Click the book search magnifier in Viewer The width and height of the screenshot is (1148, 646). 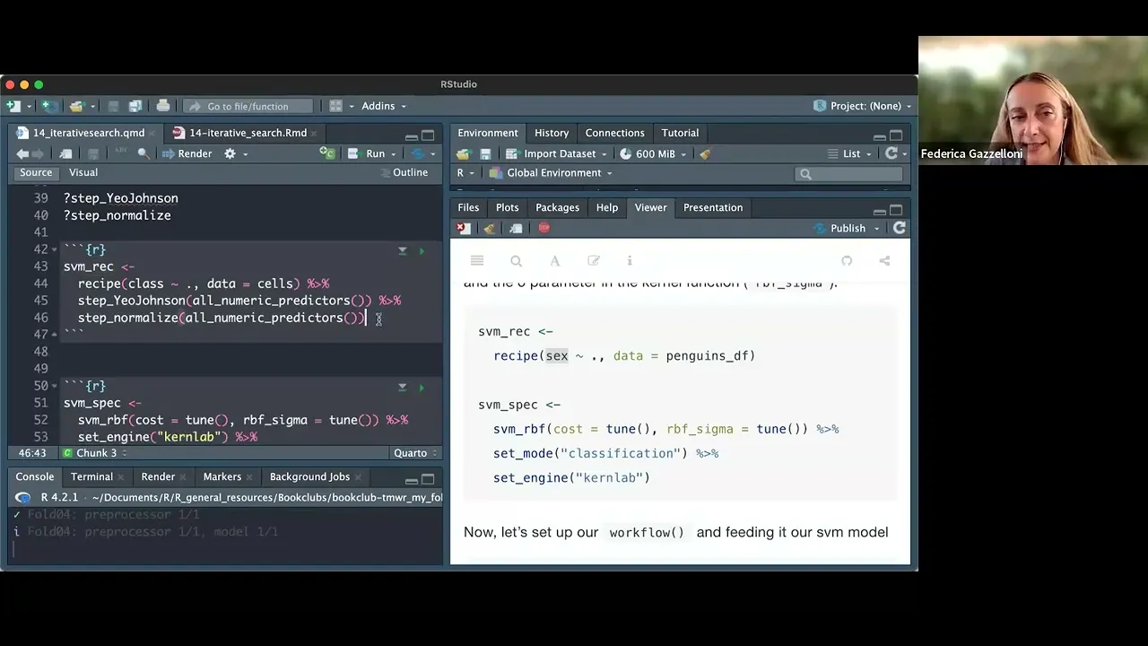[516, 261]
